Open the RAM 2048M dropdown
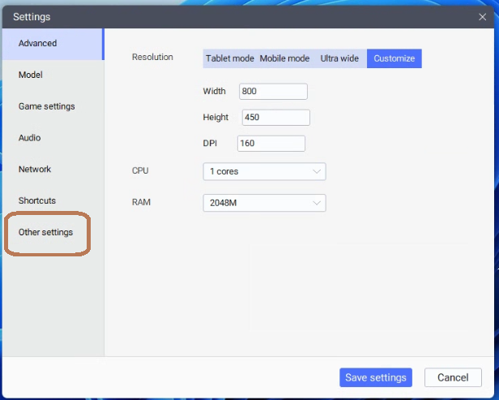Screen dimensions: 499x400 [x=264, y=203]
